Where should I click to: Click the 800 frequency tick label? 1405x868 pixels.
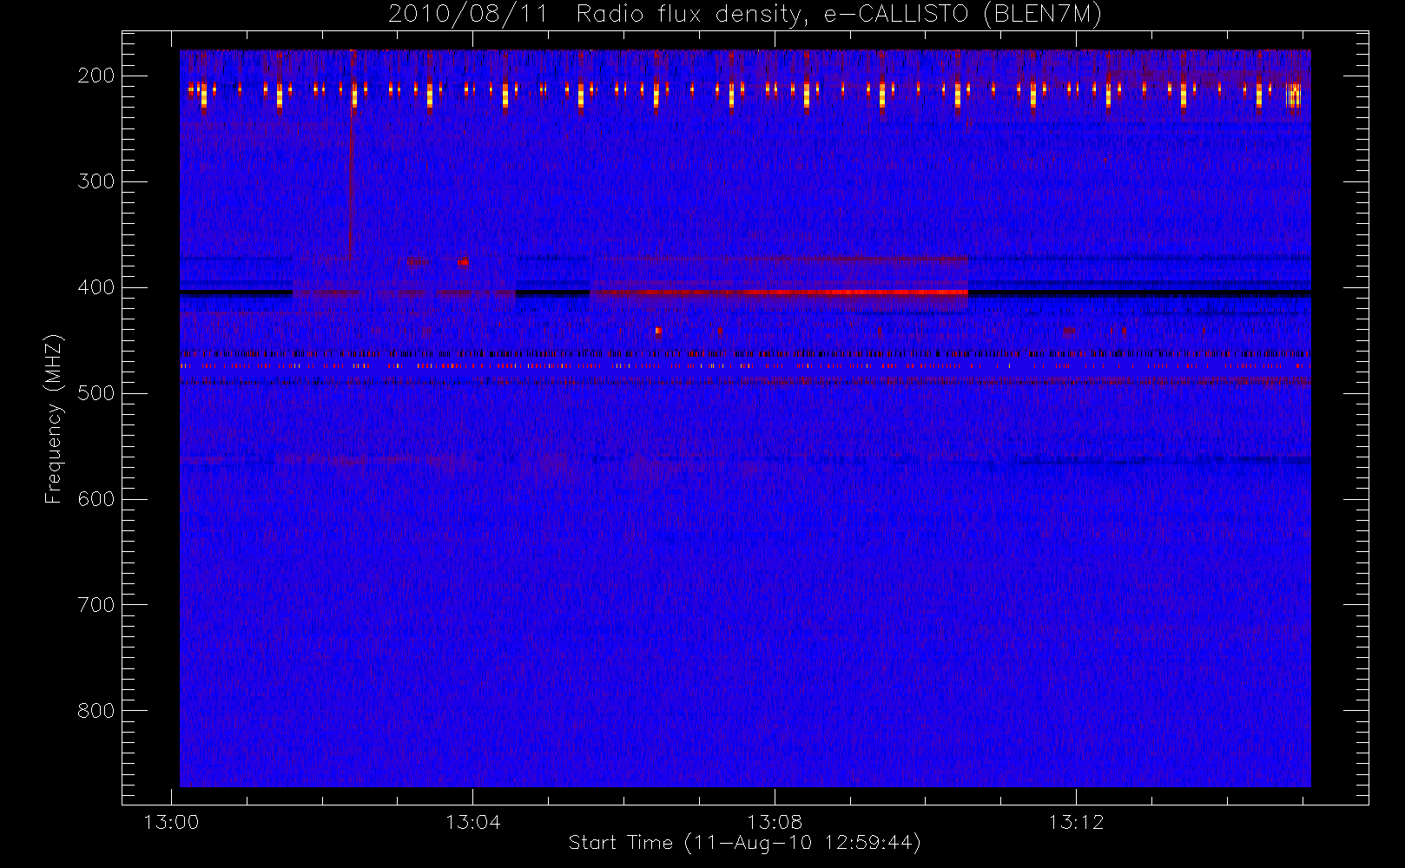[96, 711]
